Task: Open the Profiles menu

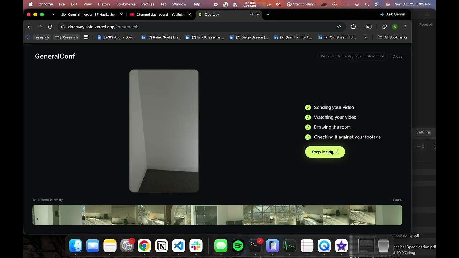Action: [x=148, y=4]
